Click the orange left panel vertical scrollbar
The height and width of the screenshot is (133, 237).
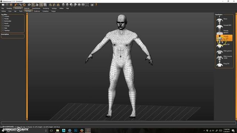tap(27, 66)
